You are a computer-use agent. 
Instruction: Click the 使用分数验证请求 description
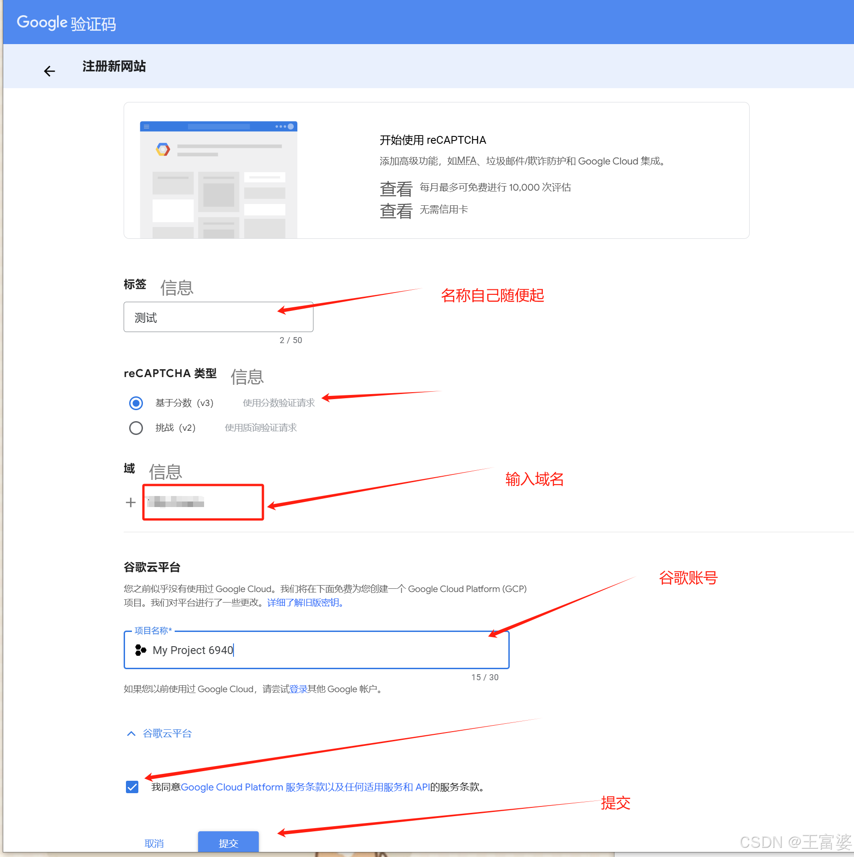click(279, 403)
